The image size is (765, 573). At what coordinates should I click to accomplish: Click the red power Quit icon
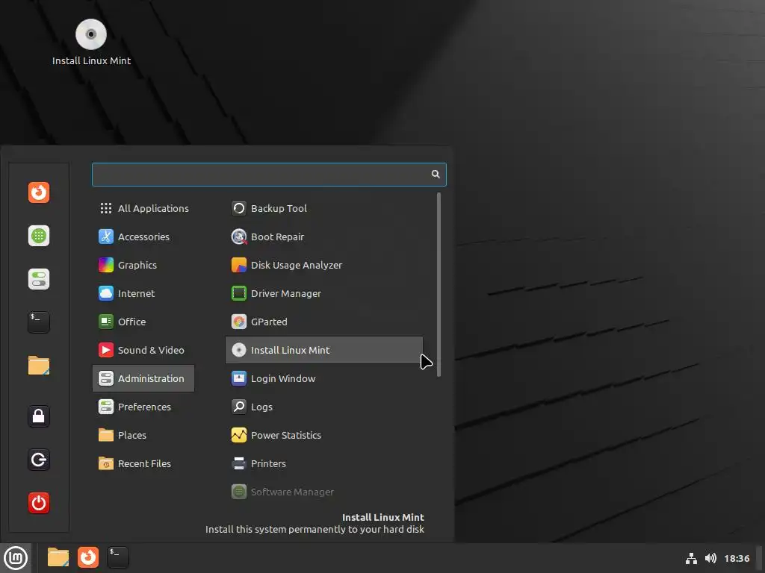(x=39, y=503)
